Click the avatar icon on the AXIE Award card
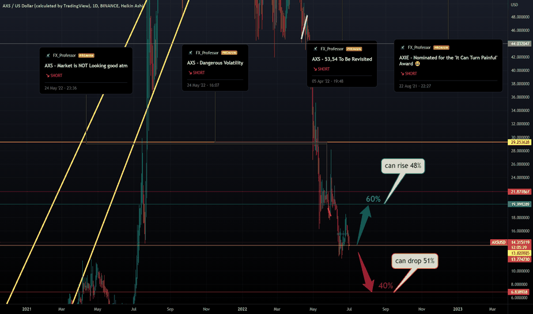This screenshot has height=314, width=533. (x=403, y=47)
